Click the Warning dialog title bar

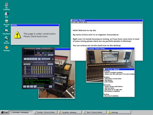[x=35, y=25]
